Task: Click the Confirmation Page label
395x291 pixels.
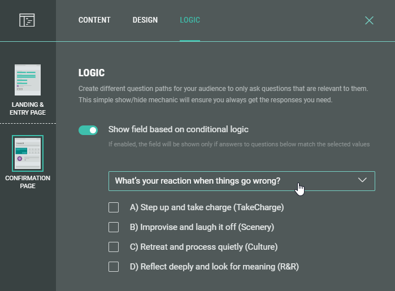Action: pos(27,182)
